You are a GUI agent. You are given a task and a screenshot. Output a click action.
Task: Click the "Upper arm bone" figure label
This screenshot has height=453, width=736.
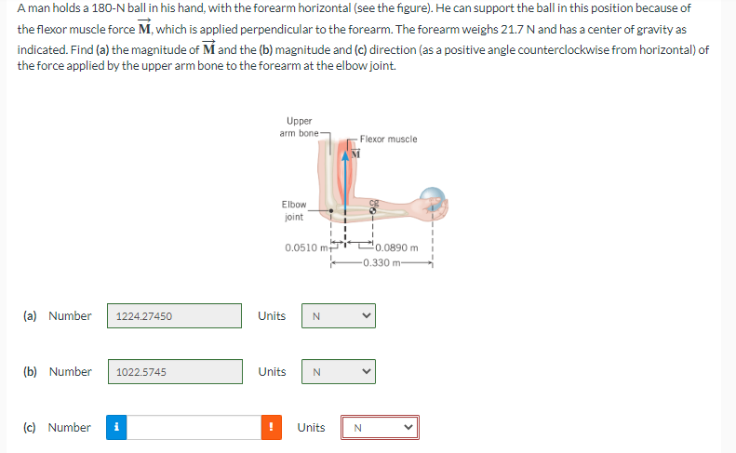click(x=299, y=127)
